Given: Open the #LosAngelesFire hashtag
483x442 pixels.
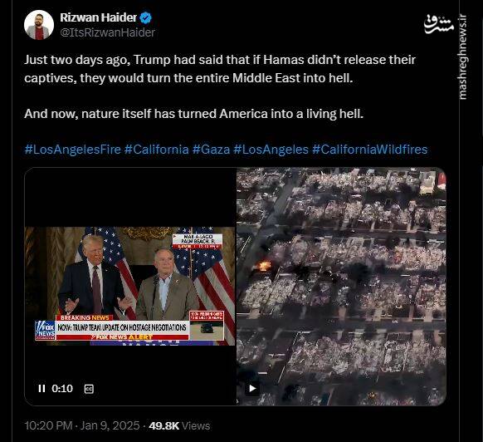Looking at the screenshot, I should [x=73, y=150].
